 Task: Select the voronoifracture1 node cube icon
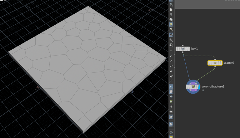[x=193, y=87]
